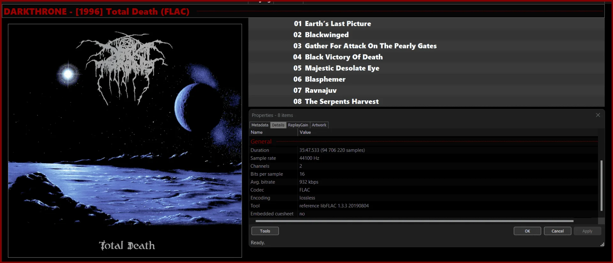The height and width of the screenshot is (263, 613).
Task: Select the Sample rate value 44100 Hz
Action: (x=309, y=158)
